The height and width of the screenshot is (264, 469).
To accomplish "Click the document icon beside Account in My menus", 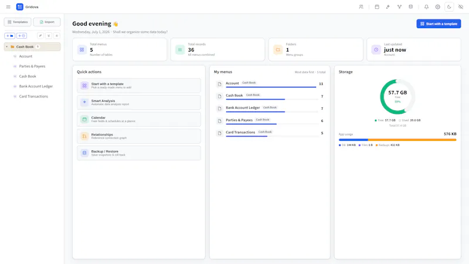I will 219,84.
